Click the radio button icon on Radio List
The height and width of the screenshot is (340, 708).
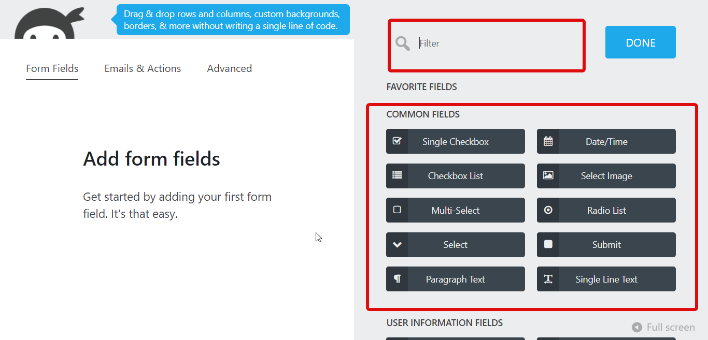coord(548,210)
